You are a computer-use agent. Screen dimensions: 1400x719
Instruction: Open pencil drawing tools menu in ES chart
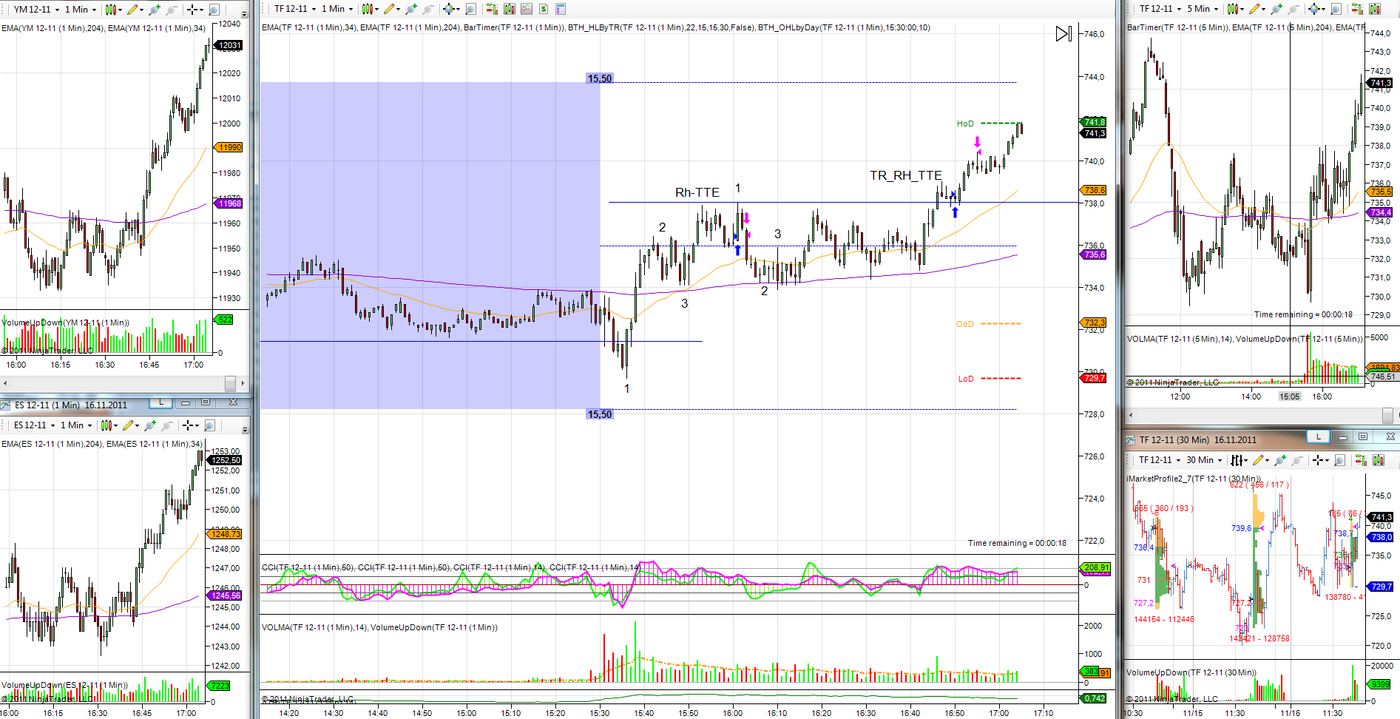[131, 425]
